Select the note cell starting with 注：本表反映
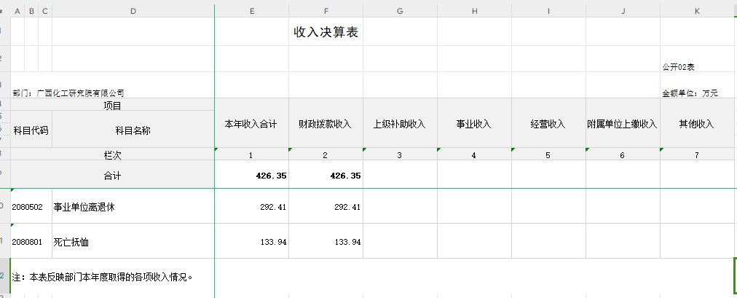 tap(102, 277)
